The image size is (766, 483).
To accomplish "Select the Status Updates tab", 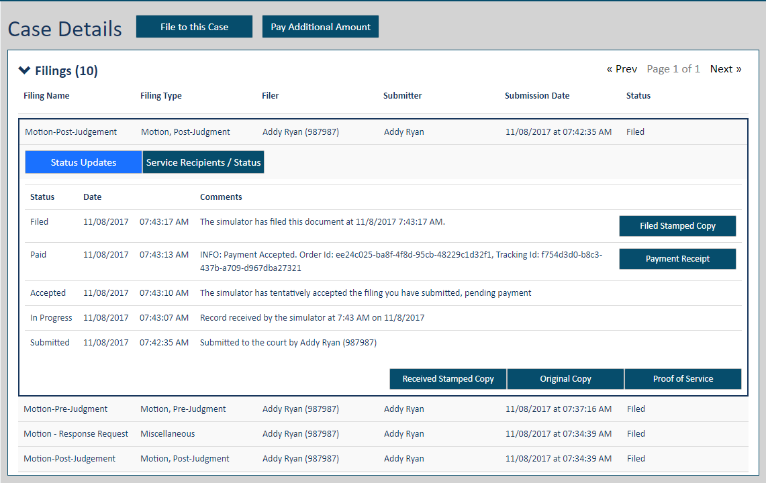I will (83, 162).
